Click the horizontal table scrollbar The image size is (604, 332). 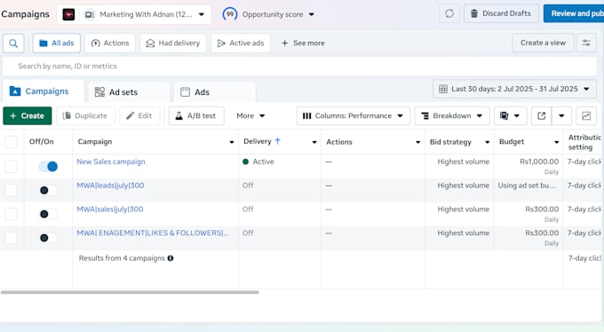[x=130, y=292]
